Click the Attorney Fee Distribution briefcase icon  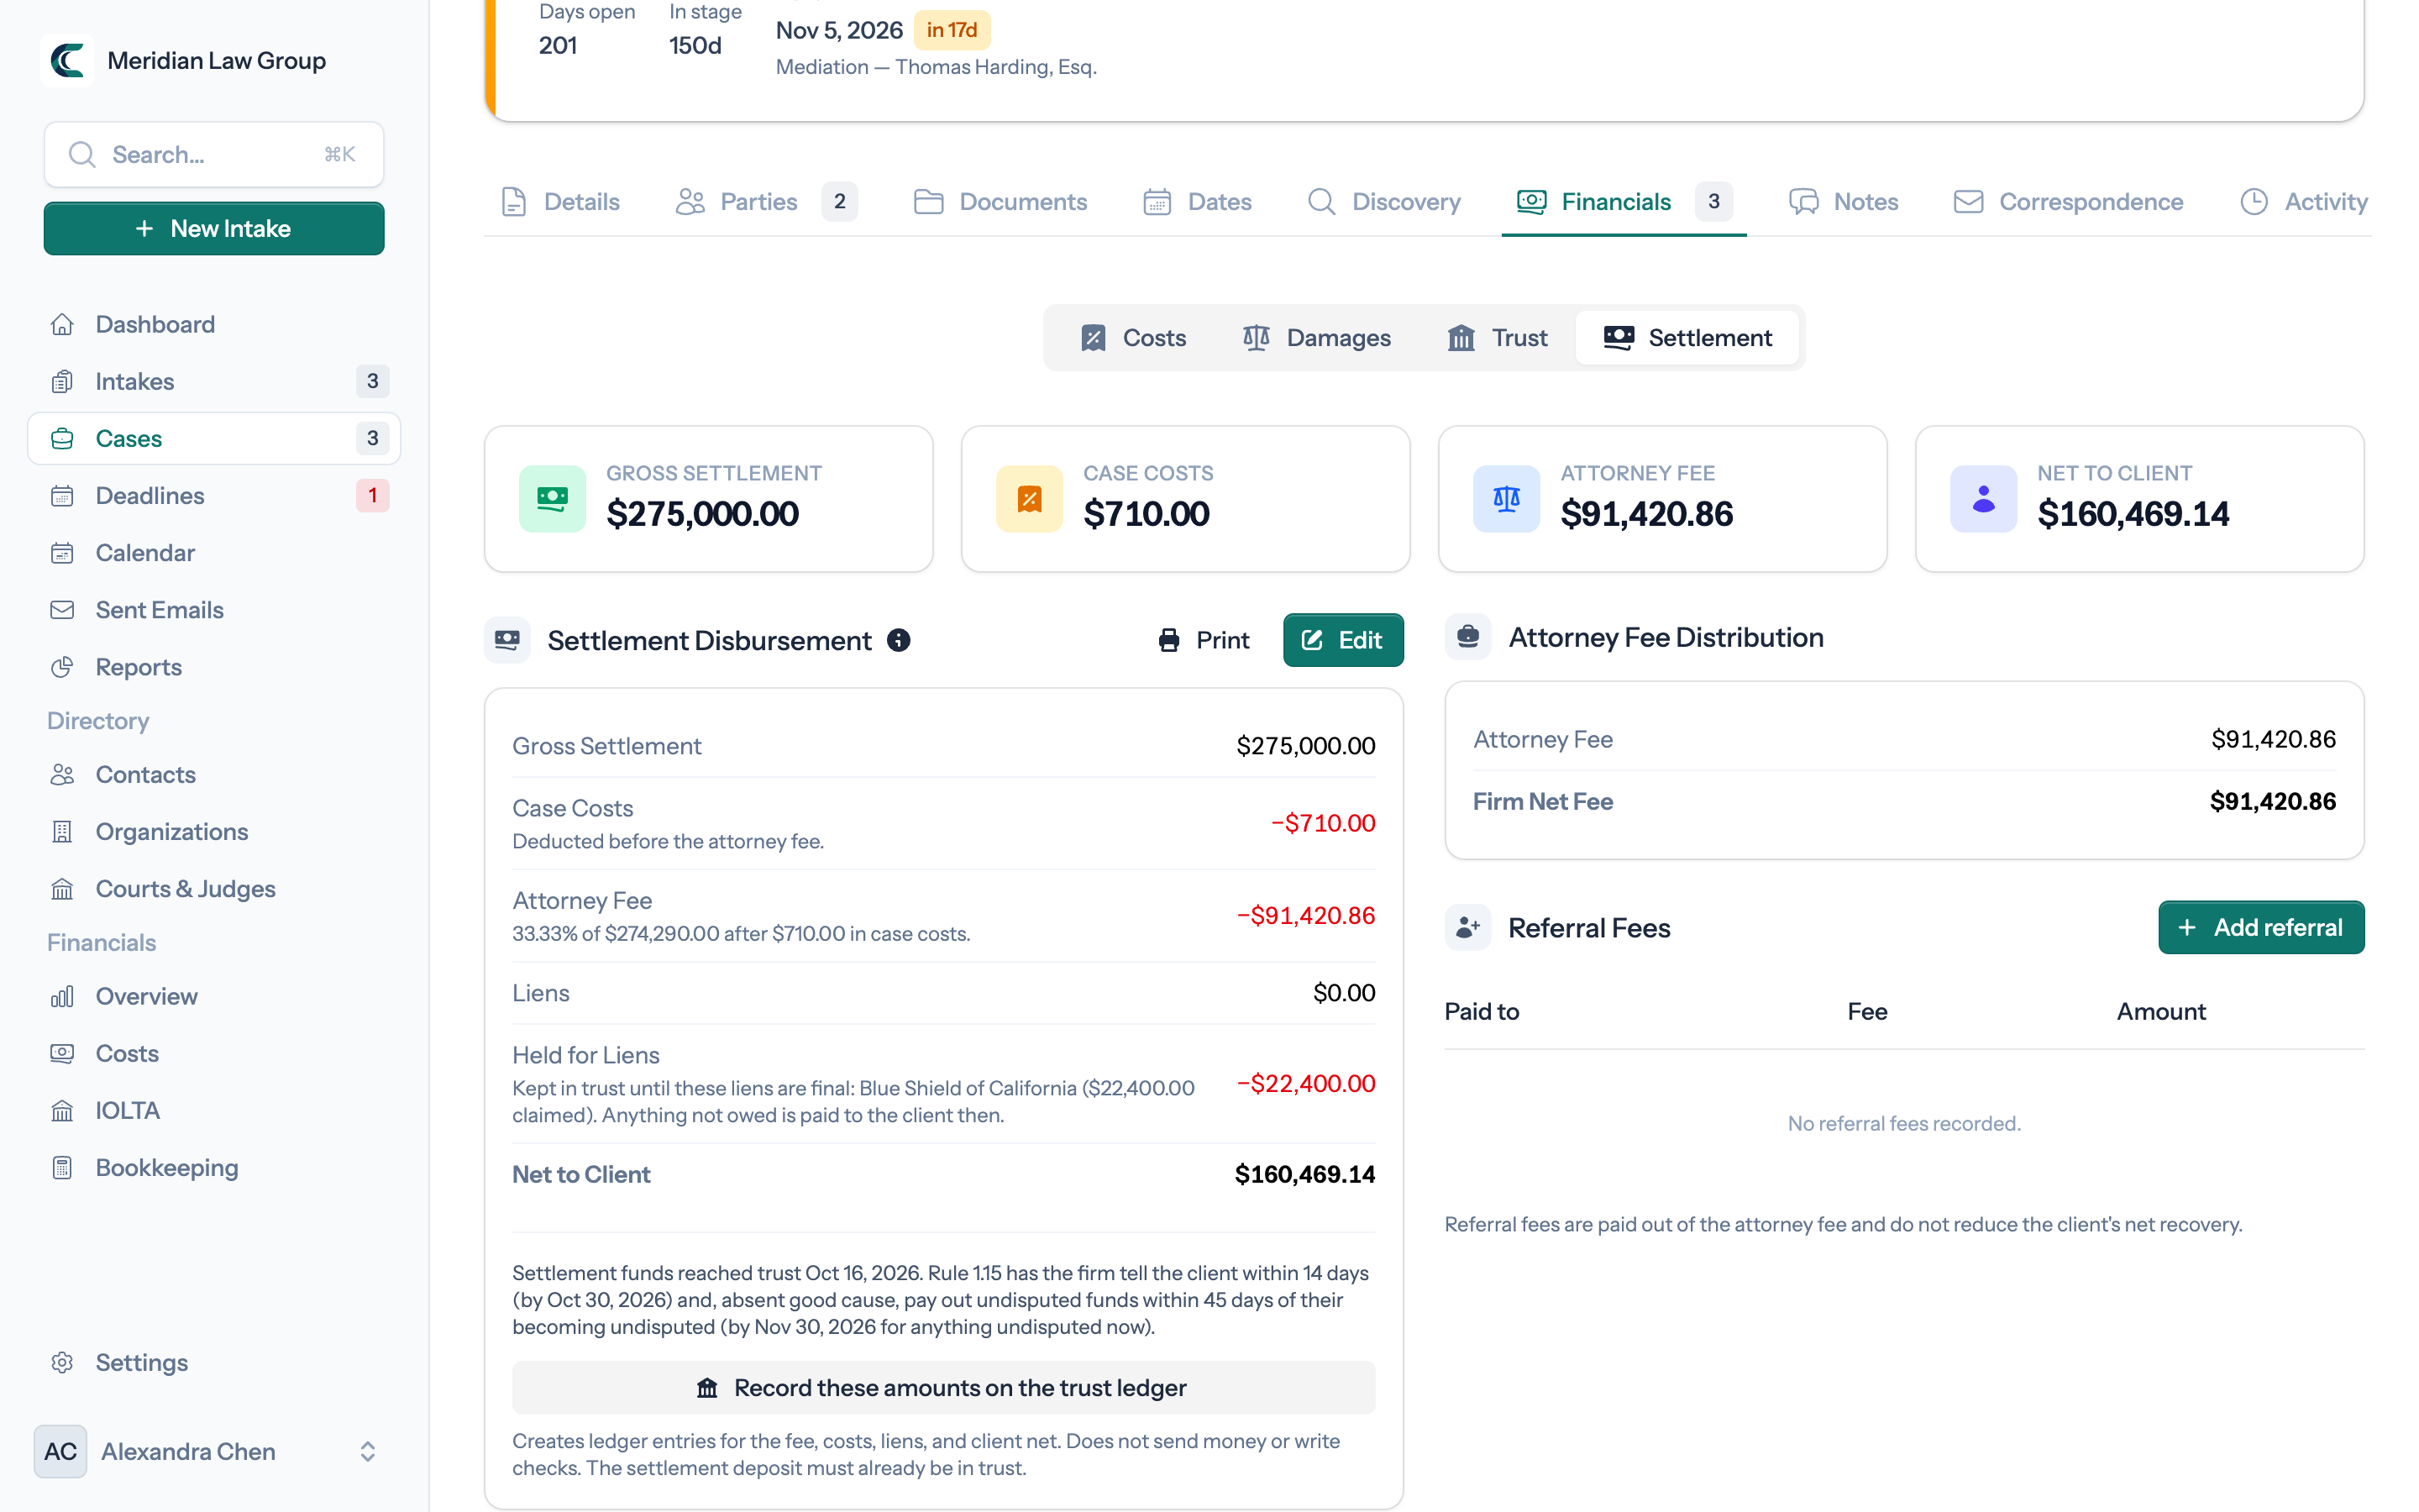point(1467,637)
